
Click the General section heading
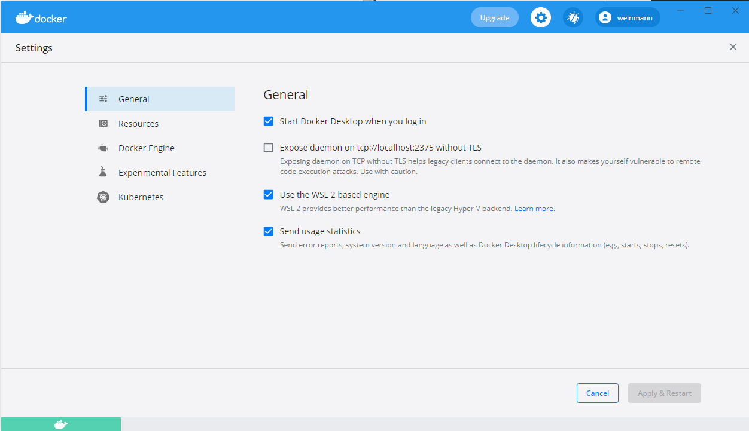pos(286,94)
